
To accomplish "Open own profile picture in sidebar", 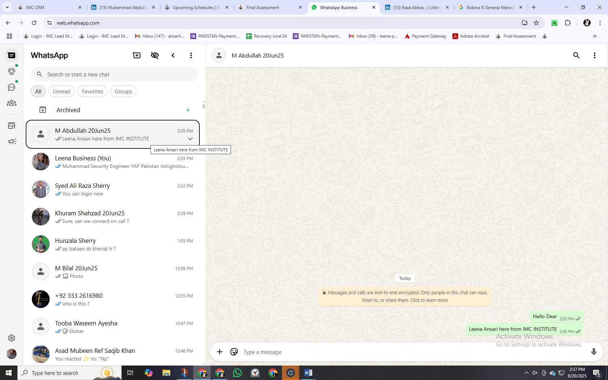I will coord(12,354).
